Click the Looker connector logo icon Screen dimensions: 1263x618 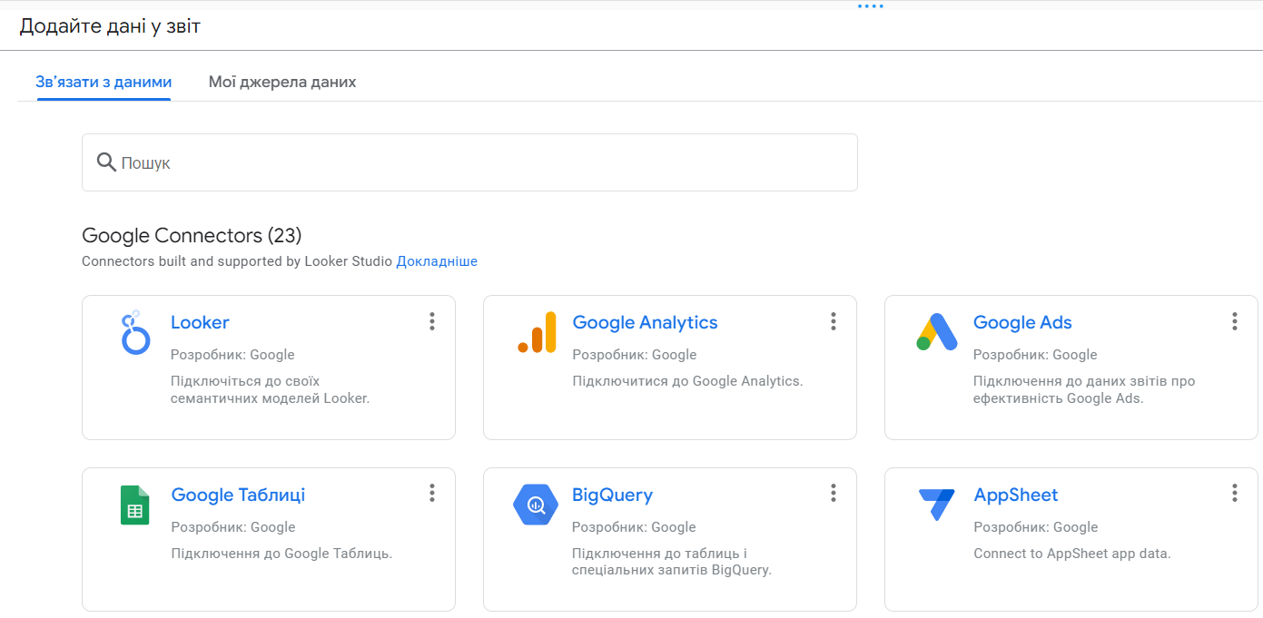point(135,332)
